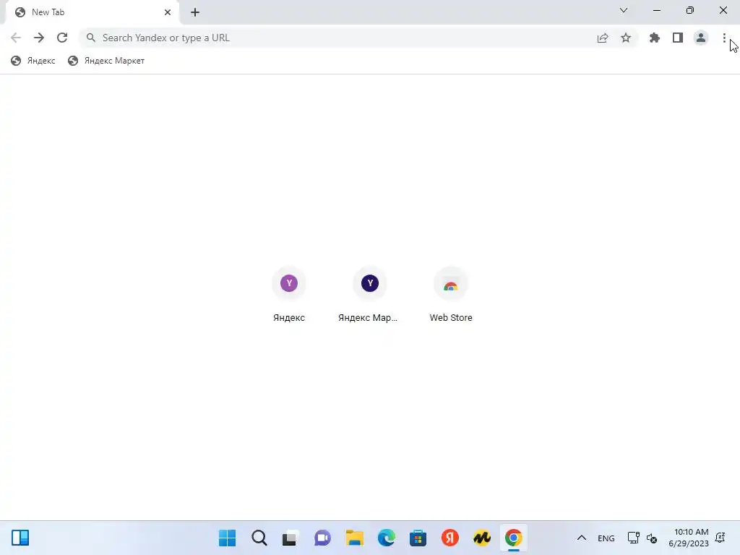
Task: Open the Яндекс shortcut tile
Action: [289, 295]
